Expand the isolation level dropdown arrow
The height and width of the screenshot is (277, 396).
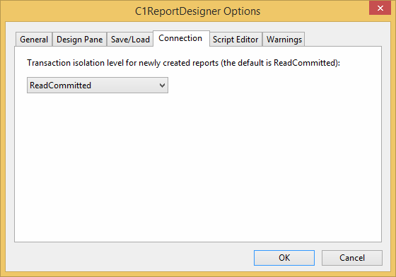click(162, 86)
